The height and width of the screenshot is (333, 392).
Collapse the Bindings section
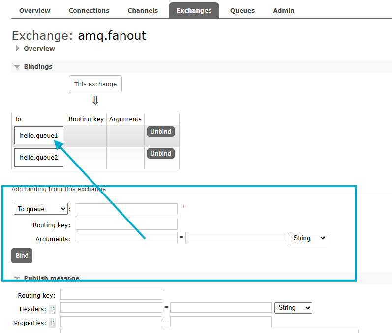click(38, 66)
